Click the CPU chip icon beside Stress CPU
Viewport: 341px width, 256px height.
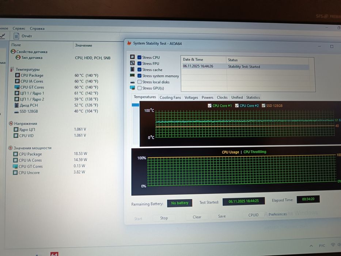click(132, 57)
